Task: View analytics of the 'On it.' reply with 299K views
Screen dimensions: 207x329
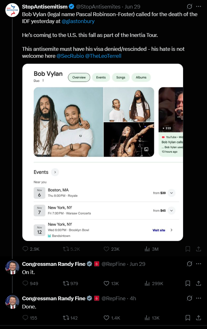Action: [147, 283]
